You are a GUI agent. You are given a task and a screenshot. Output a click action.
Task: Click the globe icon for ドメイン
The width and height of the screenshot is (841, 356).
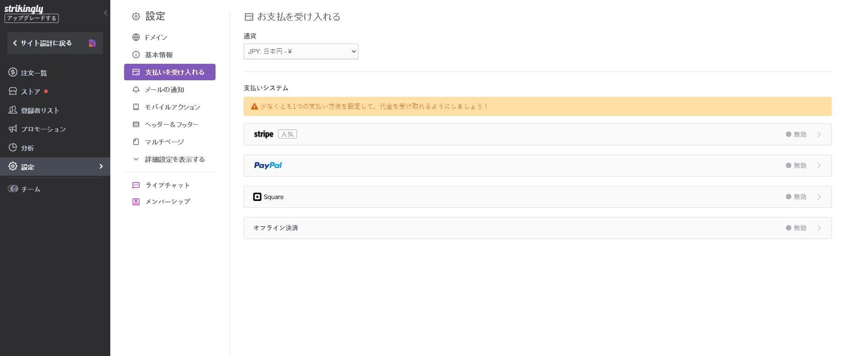coord(136,37)
